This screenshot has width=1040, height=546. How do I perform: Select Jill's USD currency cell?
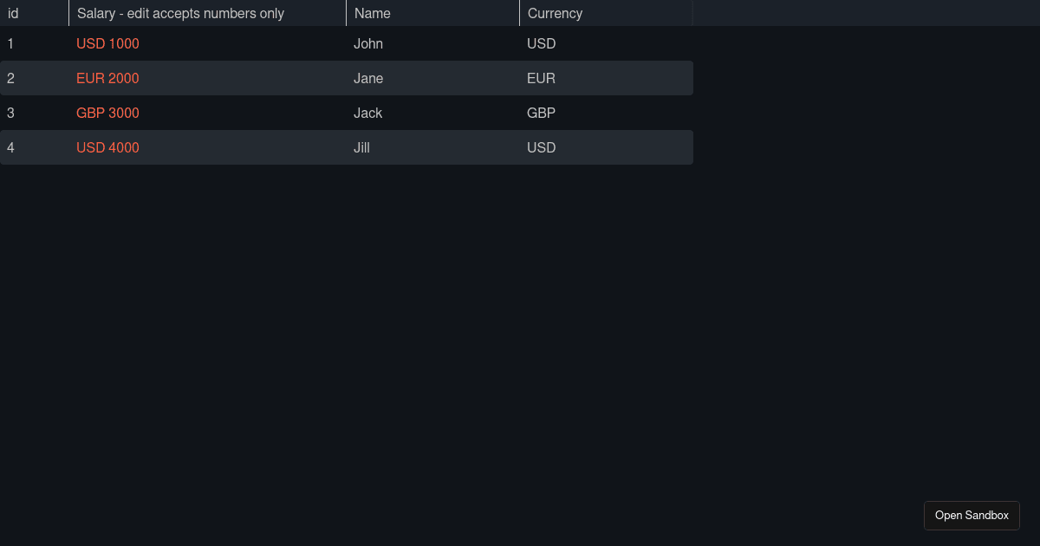607,147
